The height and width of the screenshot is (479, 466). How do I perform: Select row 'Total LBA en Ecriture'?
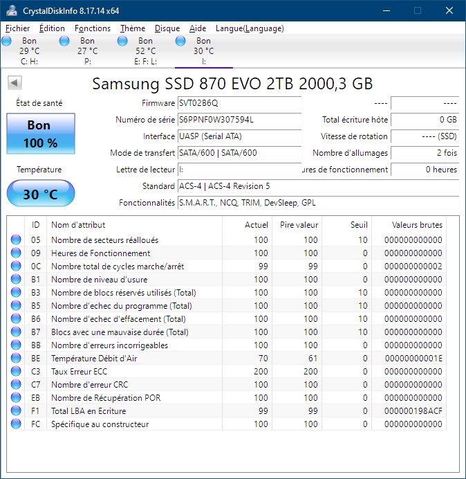pos(227,410)
